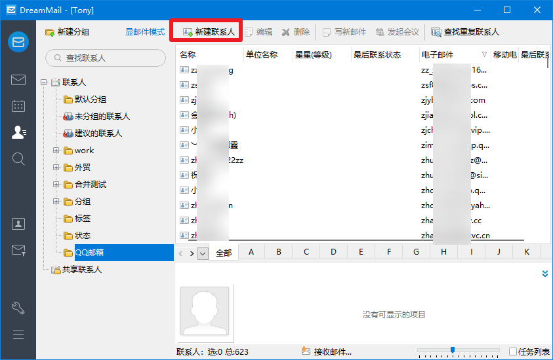The image size is (553, 360).
Task: Select the E alphabet tab
Action: coord(361,251)
